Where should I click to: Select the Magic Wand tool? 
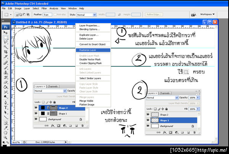click(x=6, y=47)
